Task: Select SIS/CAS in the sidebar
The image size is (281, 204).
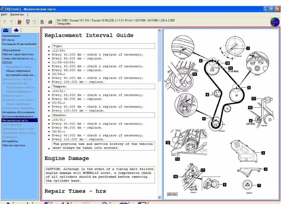Action: pyautogui.click(x=7, y=63)
